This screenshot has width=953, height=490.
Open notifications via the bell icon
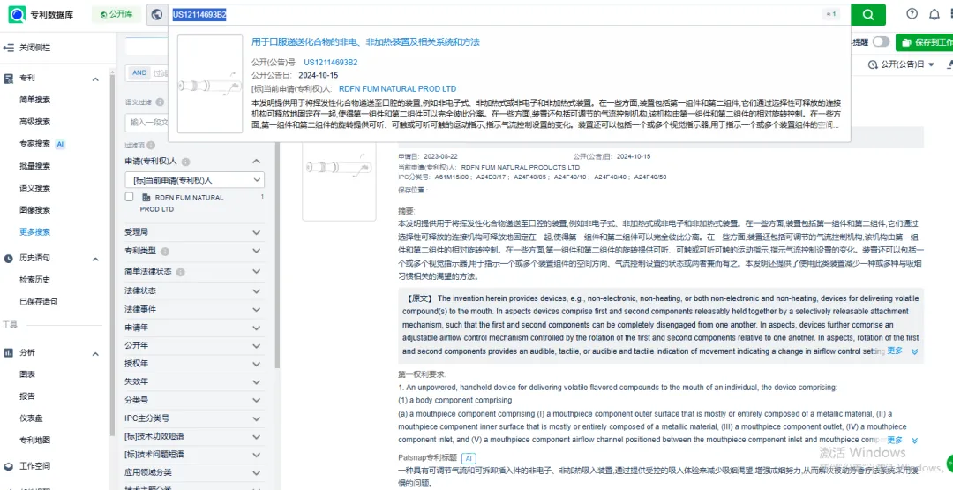[x=934, y=14]
